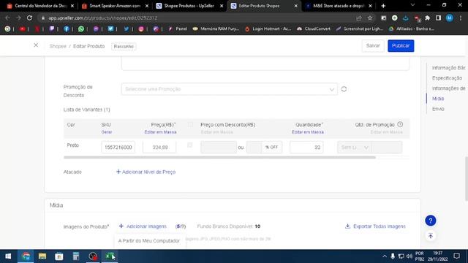Click the Publicar button
The width and height of the screenshot is (468, 263).
401,45
